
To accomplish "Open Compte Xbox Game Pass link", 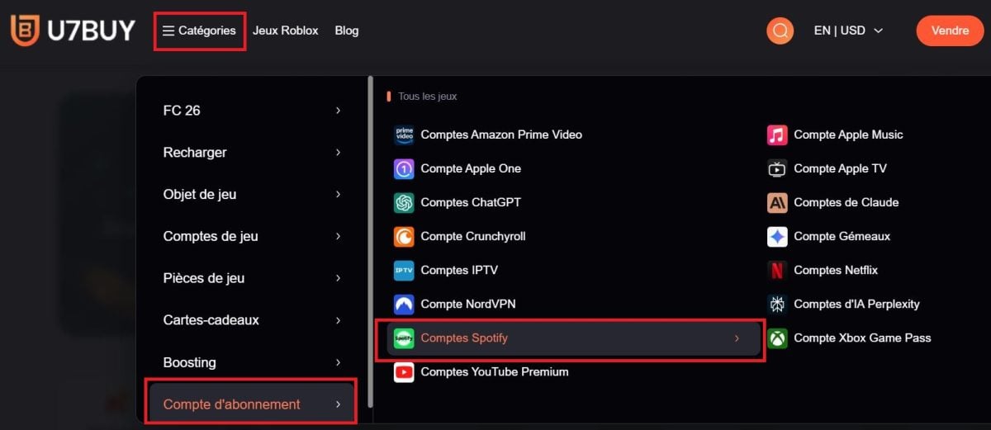I will click(x=862, y=338).
